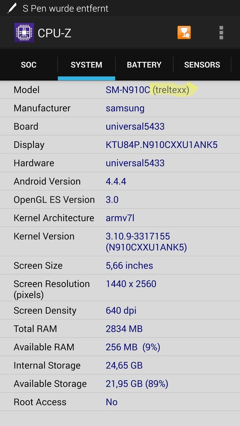This screenshot has width=240, height=426.
Task: Tap the 'S Pen wurde entfernt' notification
Action: [x=66, y=8]
